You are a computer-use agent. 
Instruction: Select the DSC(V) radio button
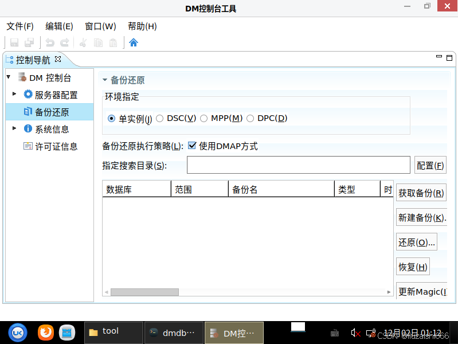[x=159, y=118]
